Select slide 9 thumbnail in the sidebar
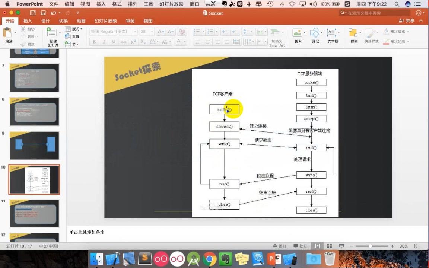Viewport: 429px width, 268px height. coord(34,145)
